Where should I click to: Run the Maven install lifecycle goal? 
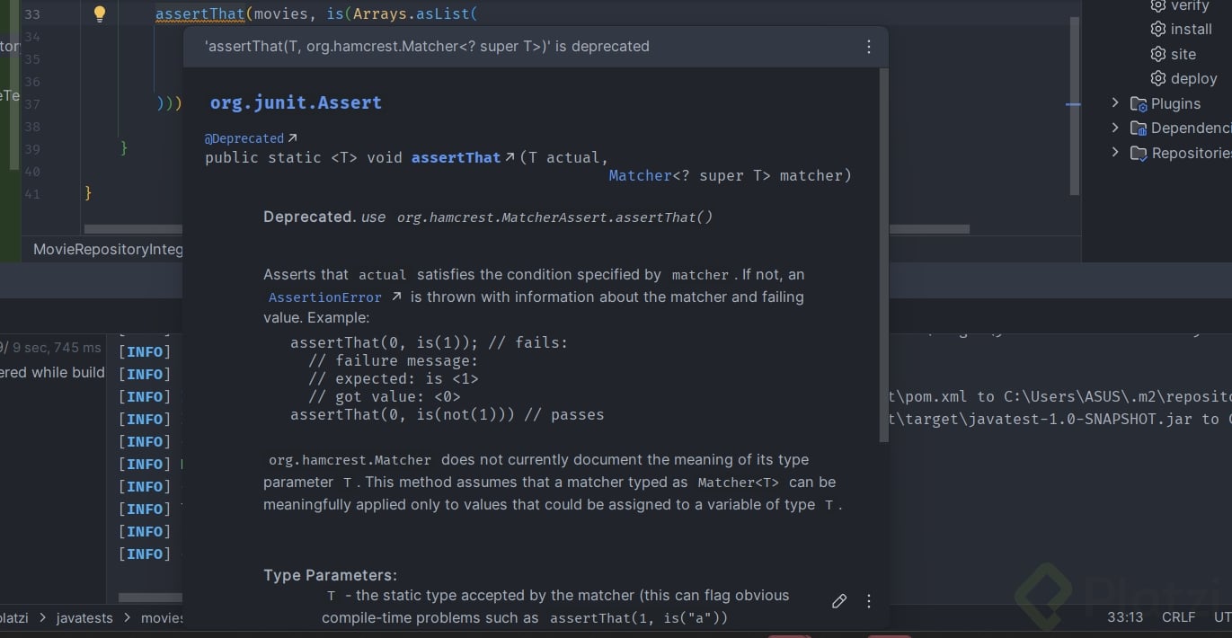coord(1192,29)
